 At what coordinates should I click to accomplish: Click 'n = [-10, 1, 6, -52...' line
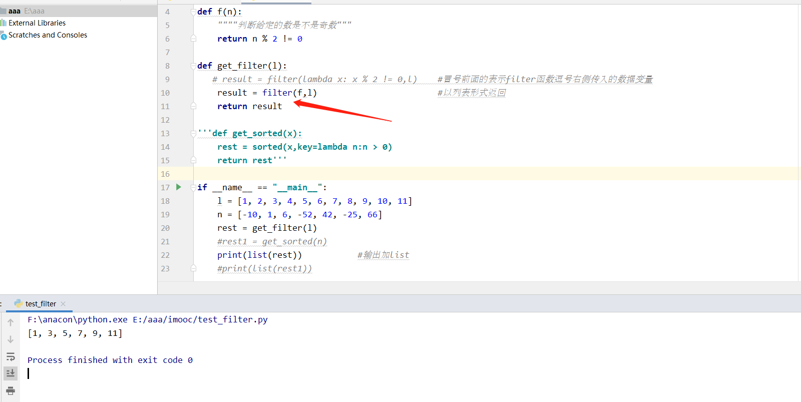[299, 214]
